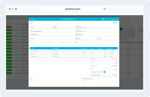Click the Pay button in invoice header

click(107, 19)
